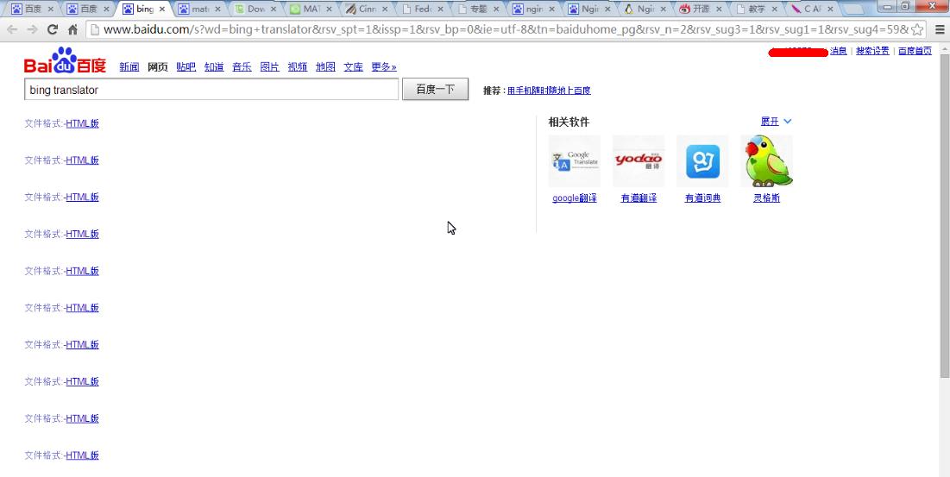950x477 pixels.
Task: Expand the 更多» navigation menu
Action: 384,67
